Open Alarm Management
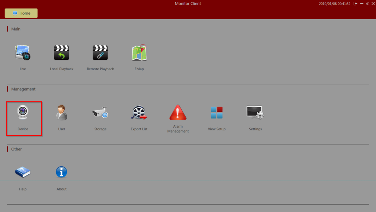 click(x=178, y=113)
